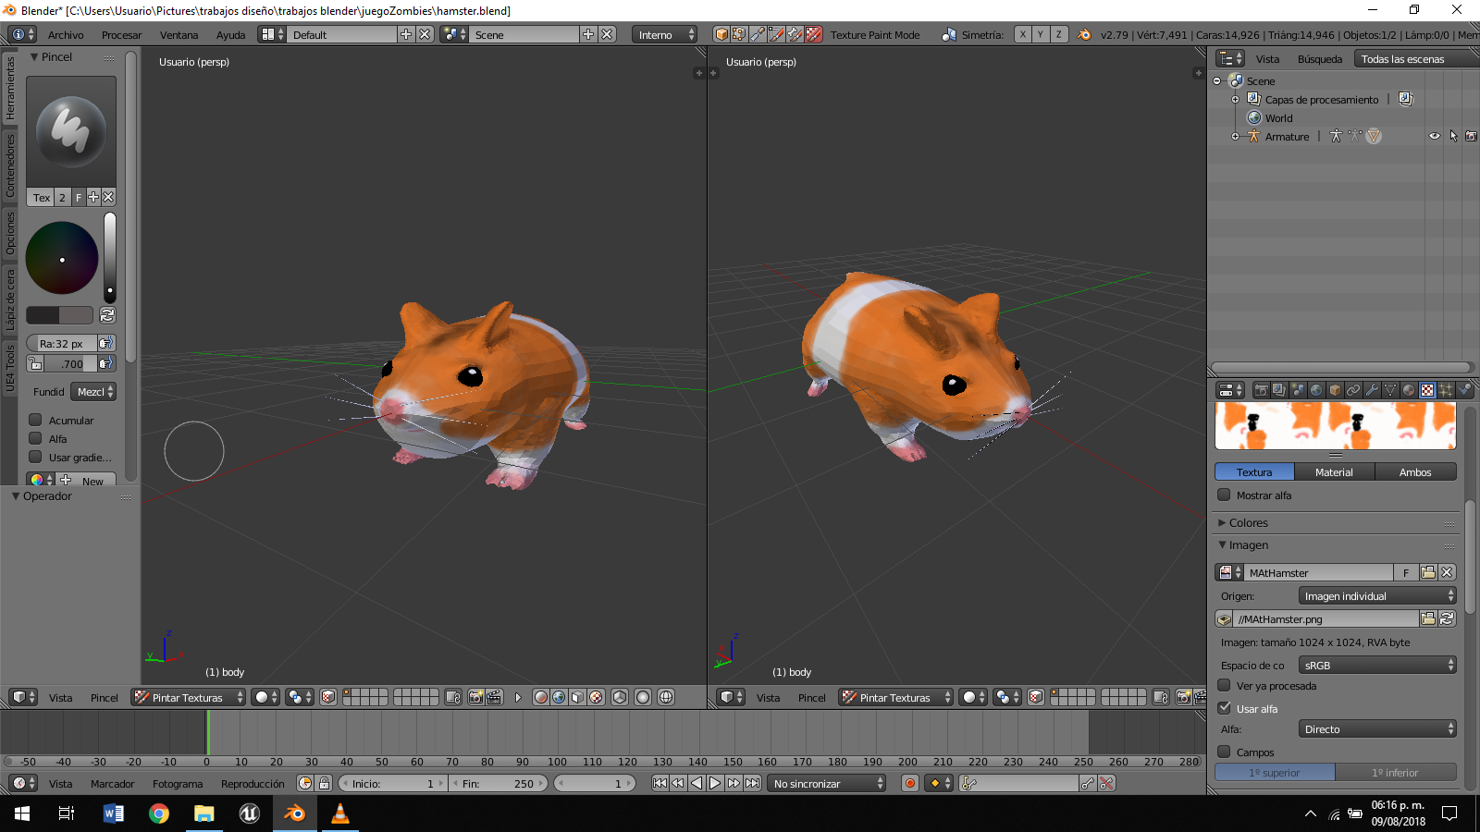Enable the Campos checkbox
1480x832 pixels.
(1224, 752)
